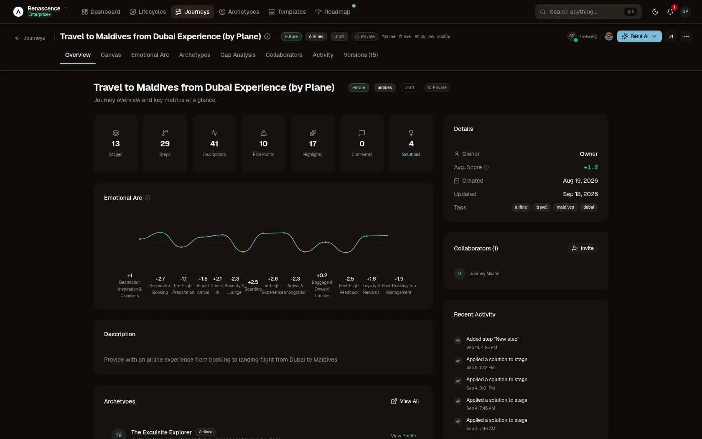Click the Renascence logo icon
This screenshot has height=439, width=702.
(18, 12)
